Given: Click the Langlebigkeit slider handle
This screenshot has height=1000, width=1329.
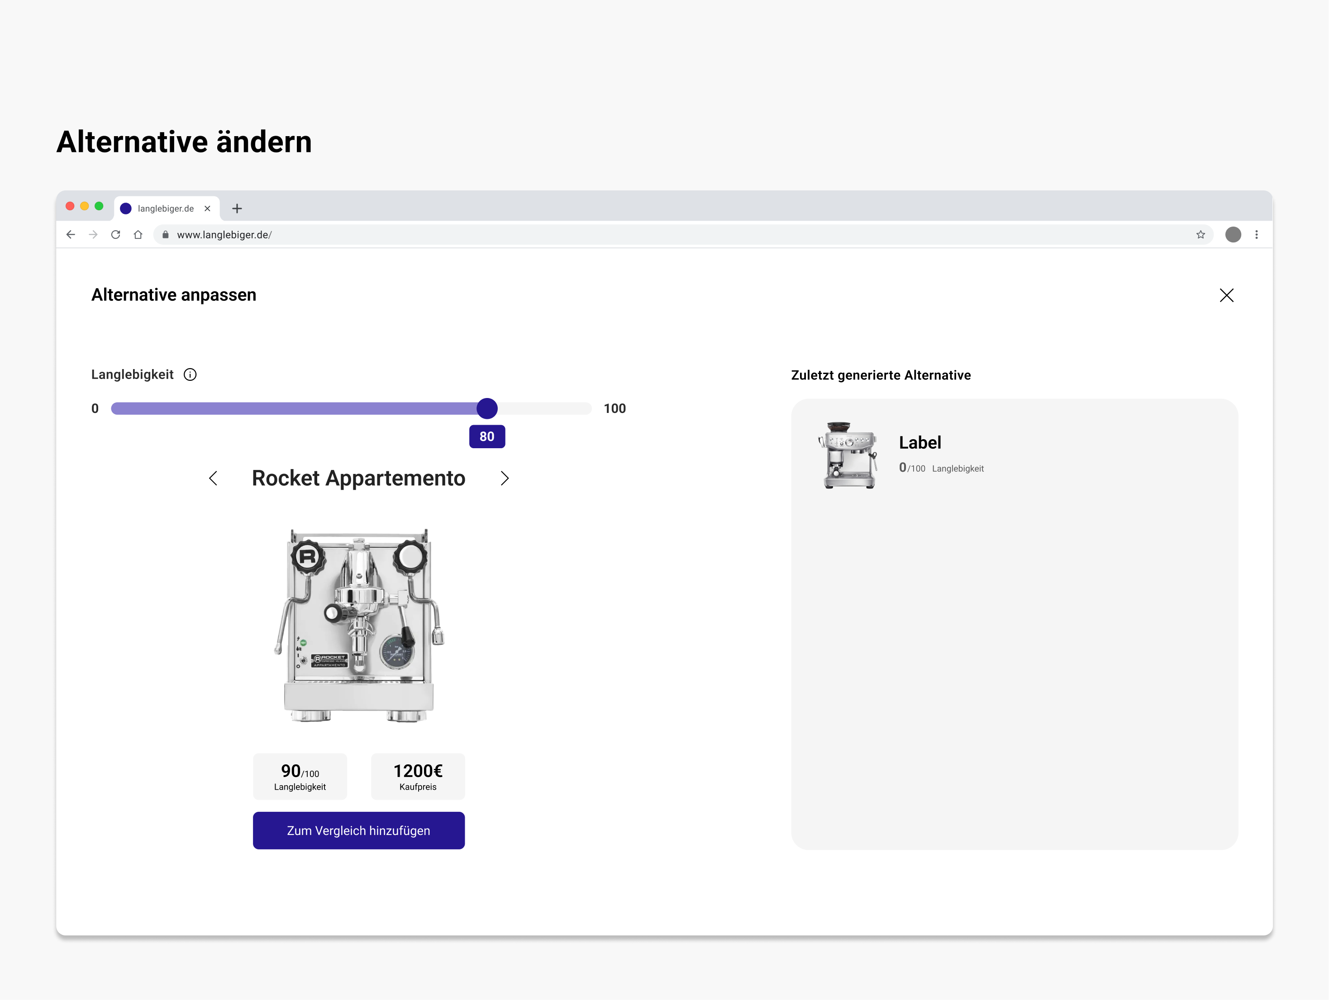Looking at the screenshot, I should click(486, 408).
